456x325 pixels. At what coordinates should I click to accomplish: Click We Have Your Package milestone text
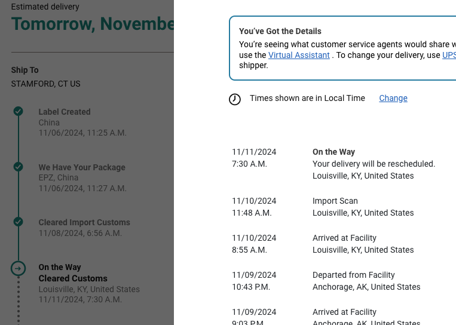[82, 167]
